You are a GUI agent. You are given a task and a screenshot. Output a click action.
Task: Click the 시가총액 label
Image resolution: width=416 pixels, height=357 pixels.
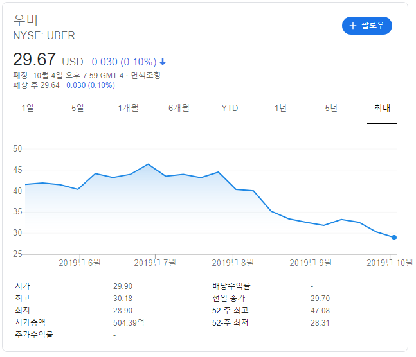click(x=30, y=322)
